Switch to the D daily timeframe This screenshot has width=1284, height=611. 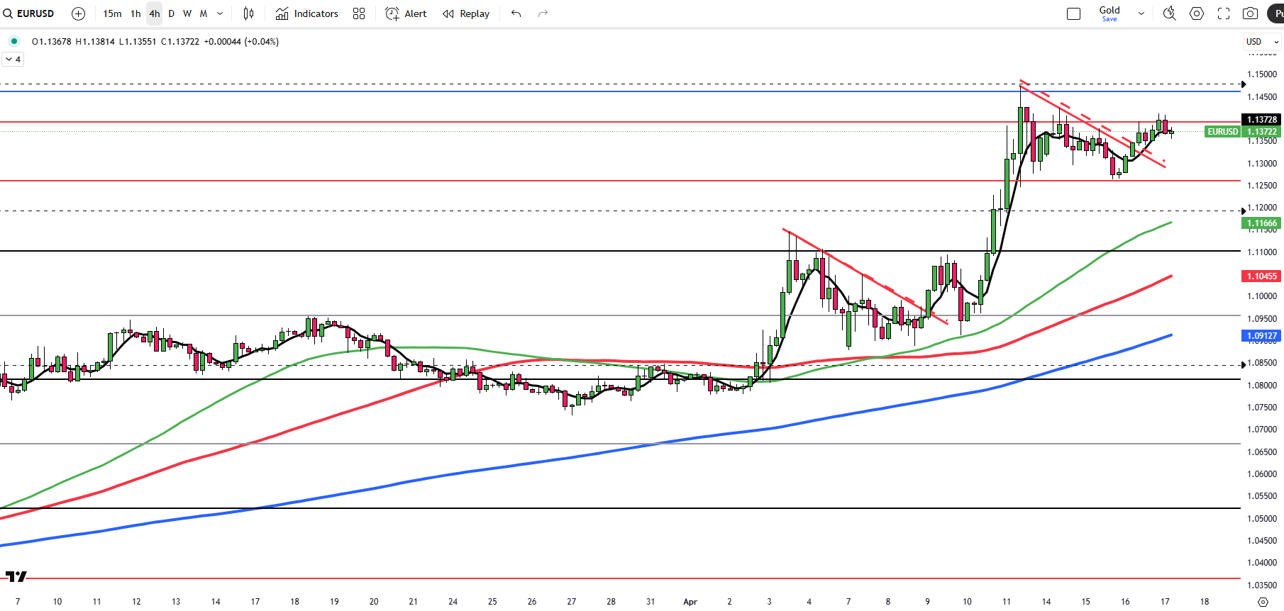tap(172, 13)
